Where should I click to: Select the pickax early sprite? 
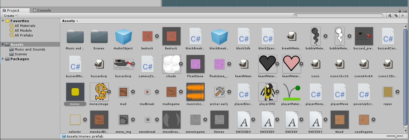(x=219, y=92)
